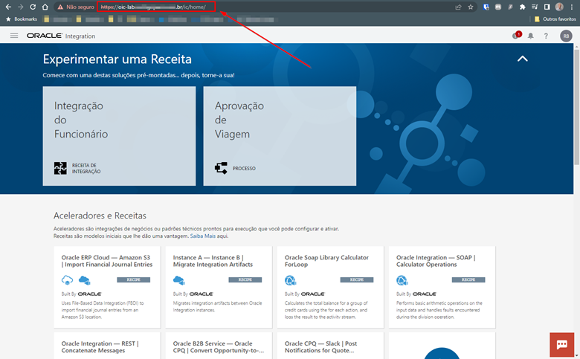Open the notifications bell
This screenshot has width=580, height=359.
pos(531,36)
